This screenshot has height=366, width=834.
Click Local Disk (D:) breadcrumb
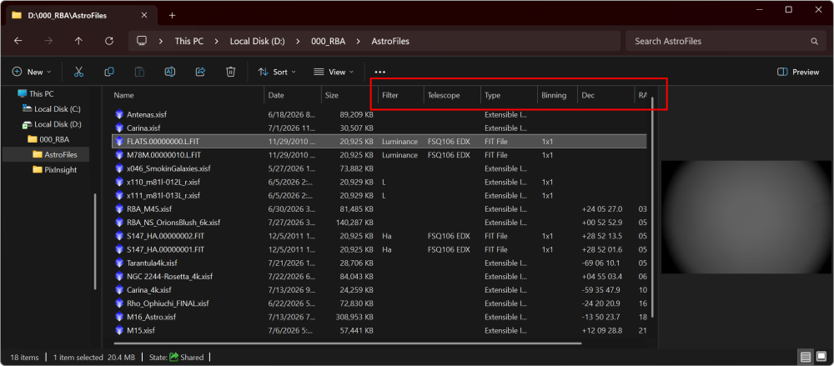pyautogui.click(x=257, y=41)
